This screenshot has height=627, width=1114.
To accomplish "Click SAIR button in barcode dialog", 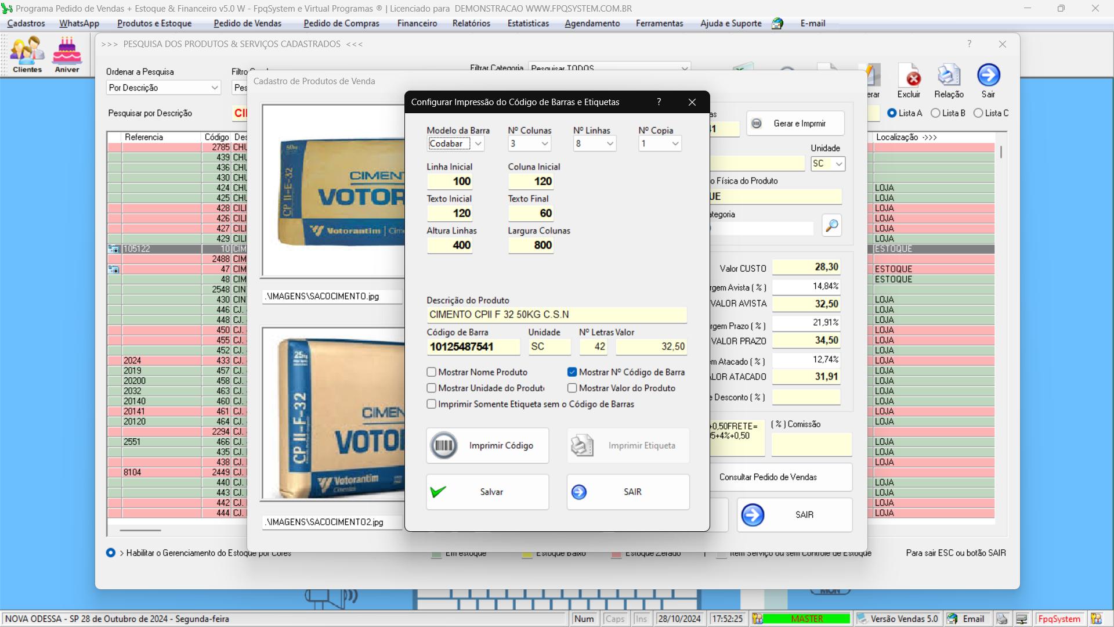I will coord(628,492).
